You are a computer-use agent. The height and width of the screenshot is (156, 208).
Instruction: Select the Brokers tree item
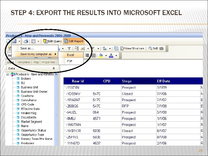tap(26, 79)
